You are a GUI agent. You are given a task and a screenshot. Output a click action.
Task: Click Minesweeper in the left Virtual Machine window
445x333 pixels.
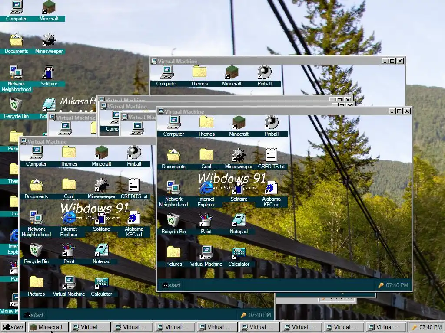coord(101,189)
